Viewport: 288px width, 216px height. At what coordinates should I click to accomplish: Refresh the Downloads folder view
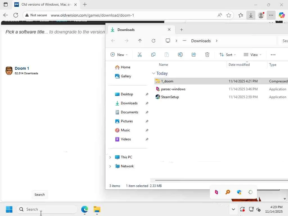point(154,41)
